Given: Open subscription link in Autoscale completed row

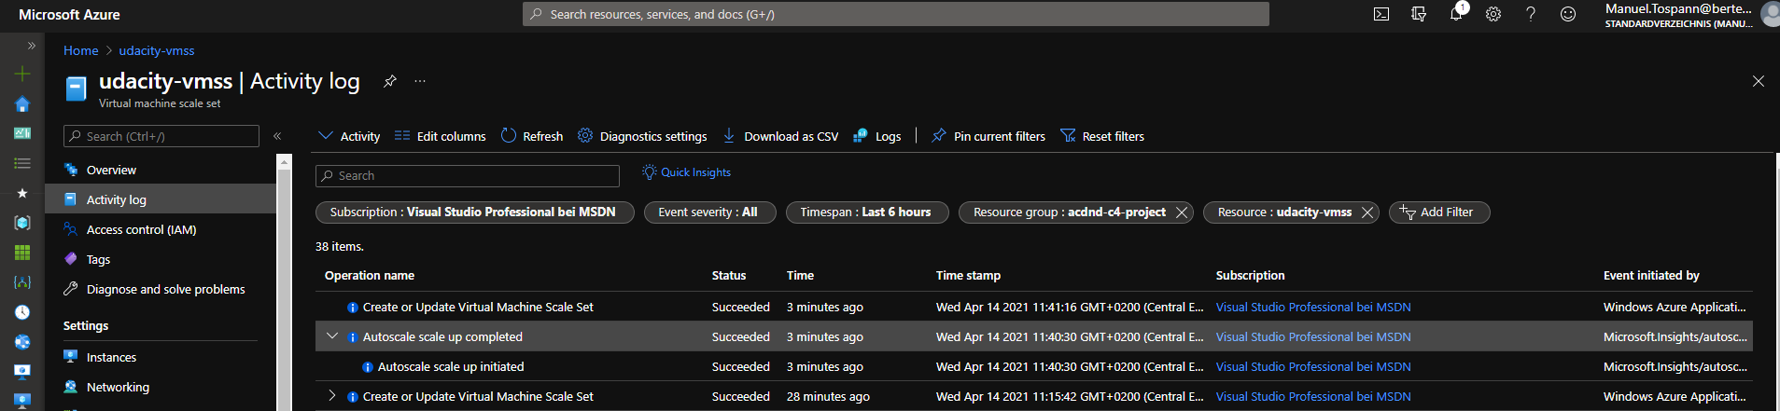Looking at the screenshot, I should [x=1313, y=336].
